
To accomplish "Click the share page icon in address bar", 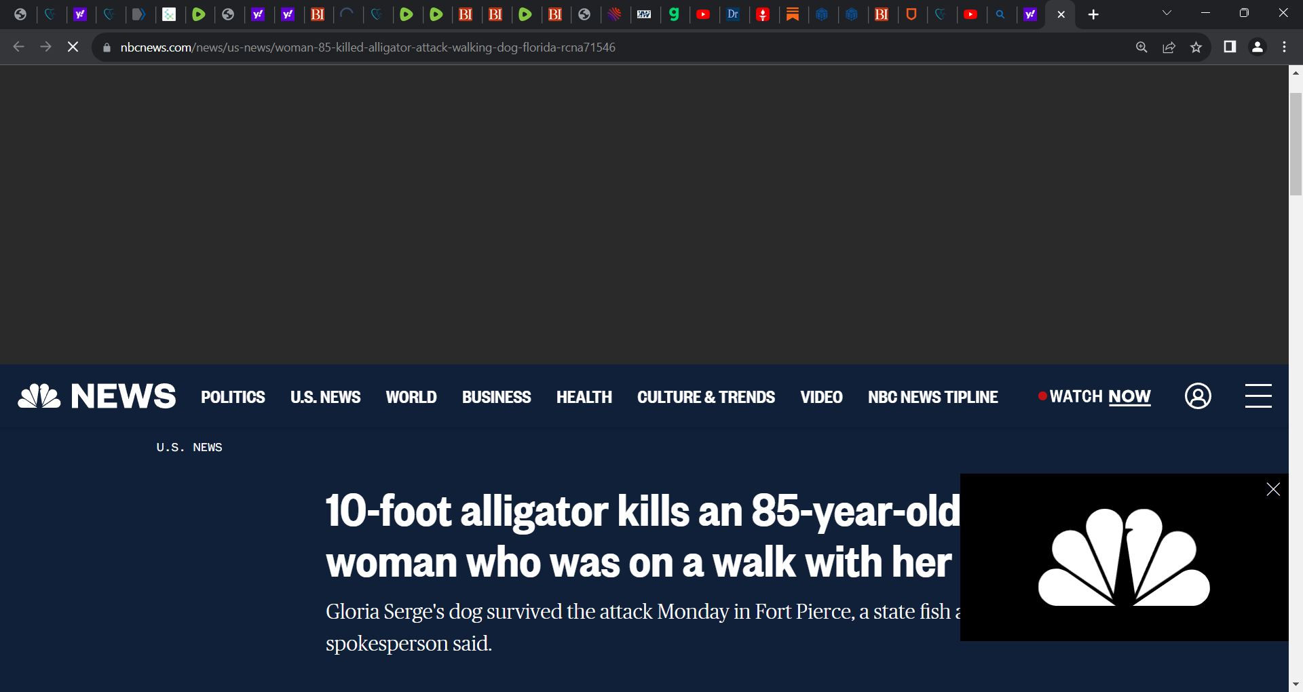I will click(x=1169, y=47).
